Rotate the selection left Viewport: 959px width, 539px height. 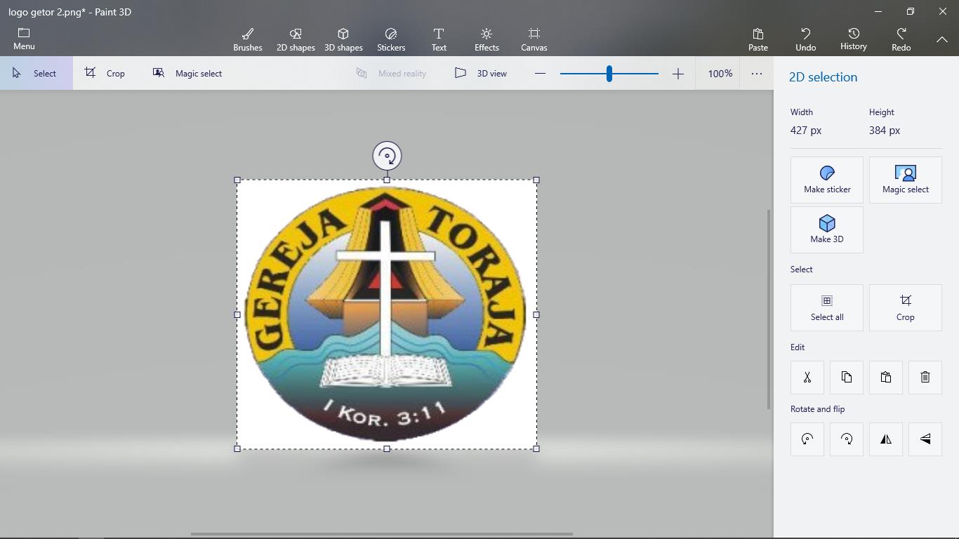click(807, 439)
